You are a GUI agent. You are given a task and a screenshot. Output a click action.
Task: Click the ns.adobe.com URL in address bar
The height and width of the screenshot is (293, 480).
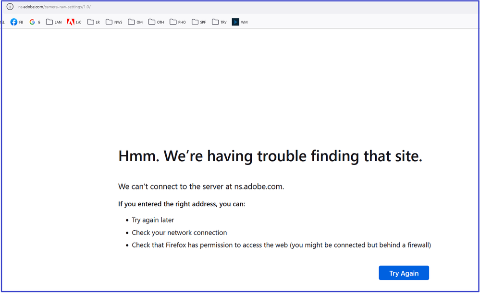[x=54, y=7]
